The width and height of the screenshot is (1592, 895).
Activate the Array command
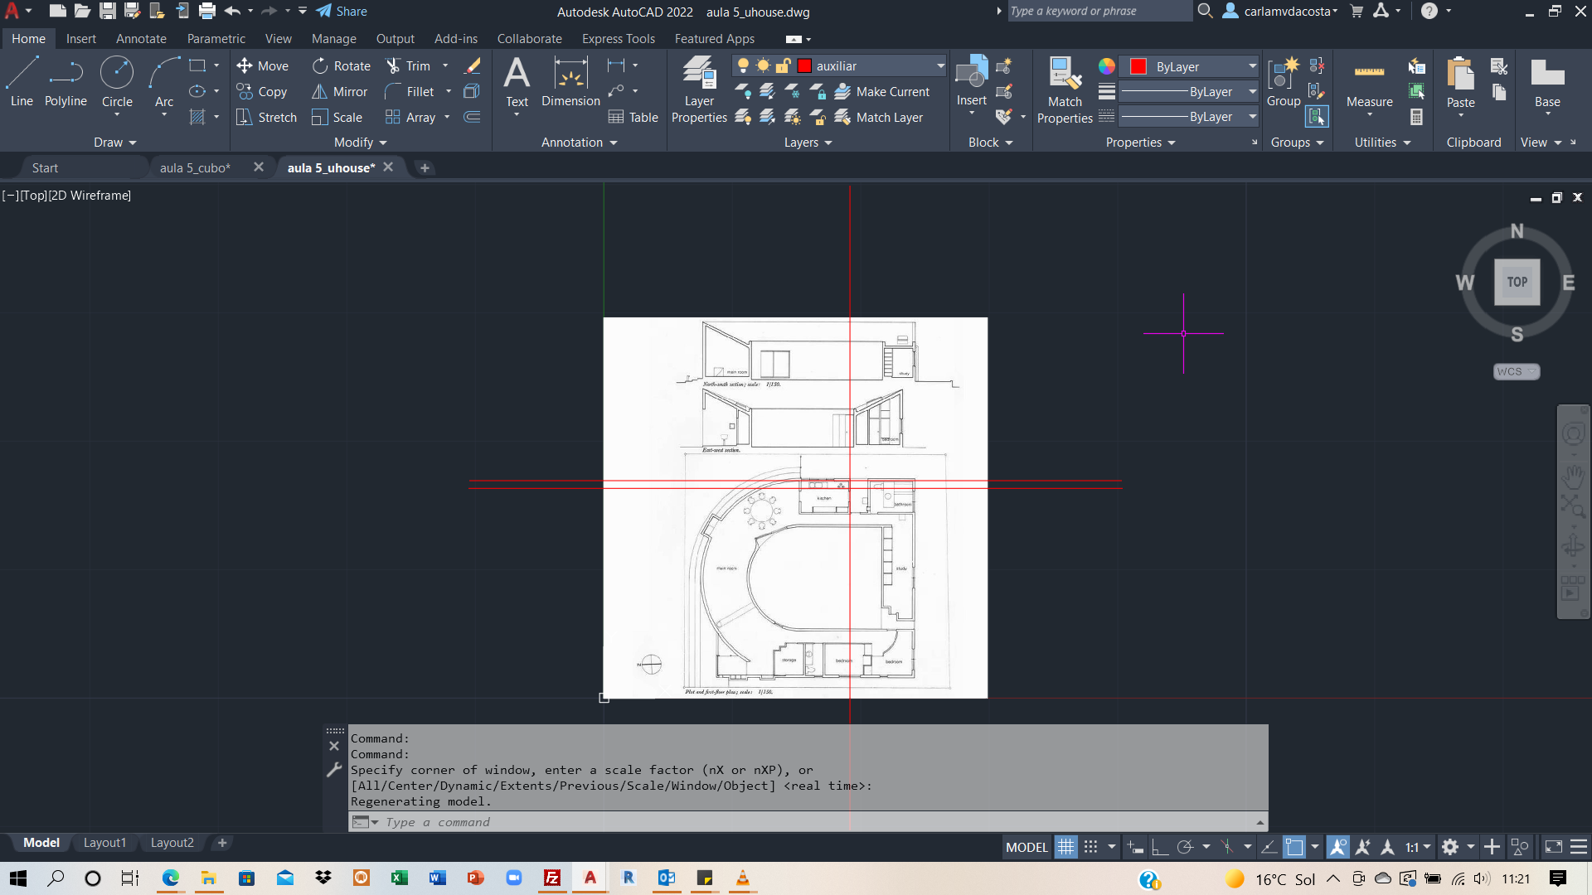coord(410,117)
